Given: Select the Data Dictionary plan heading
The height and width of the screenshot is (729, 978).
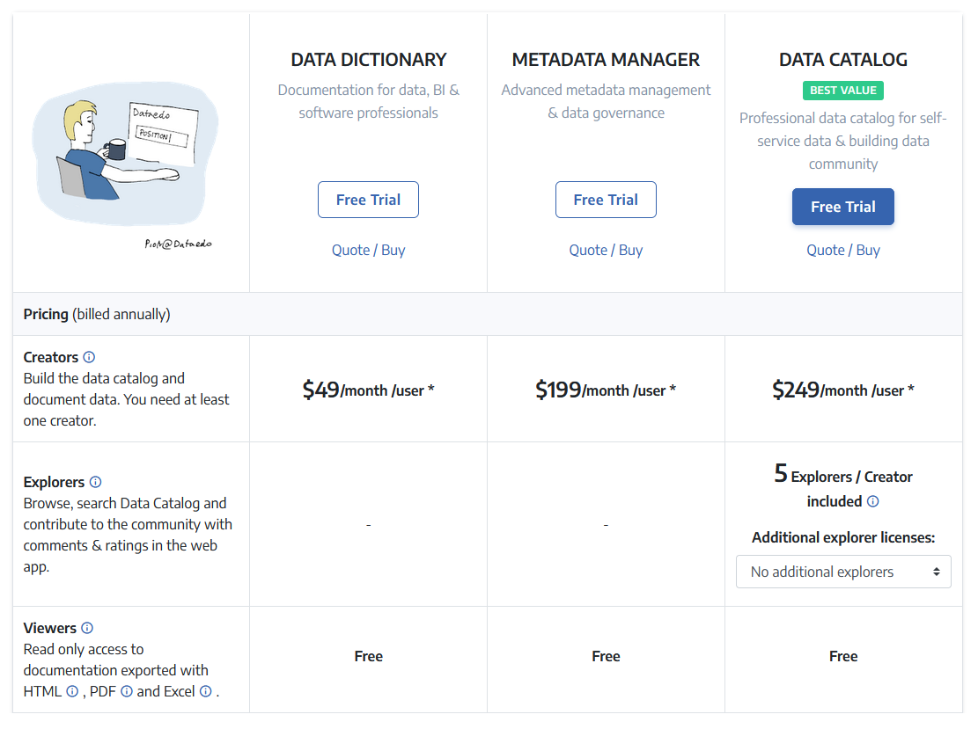Looking at the screenshot, I should 368,60.
